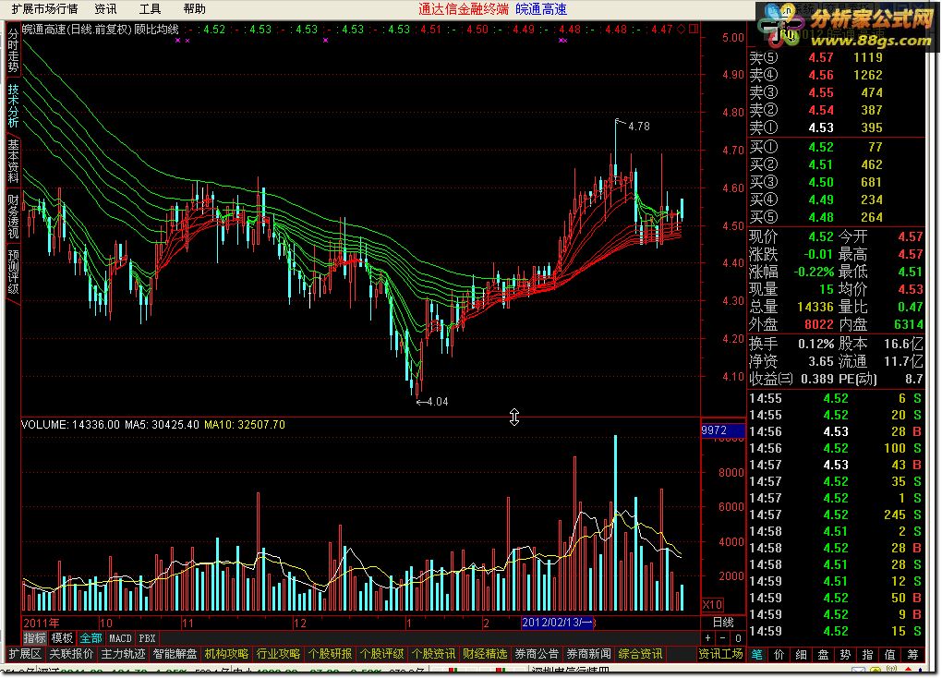This screenshot has width=942, height=678.
Task: Click the 资讯工场 button
Action: (720, 654)
